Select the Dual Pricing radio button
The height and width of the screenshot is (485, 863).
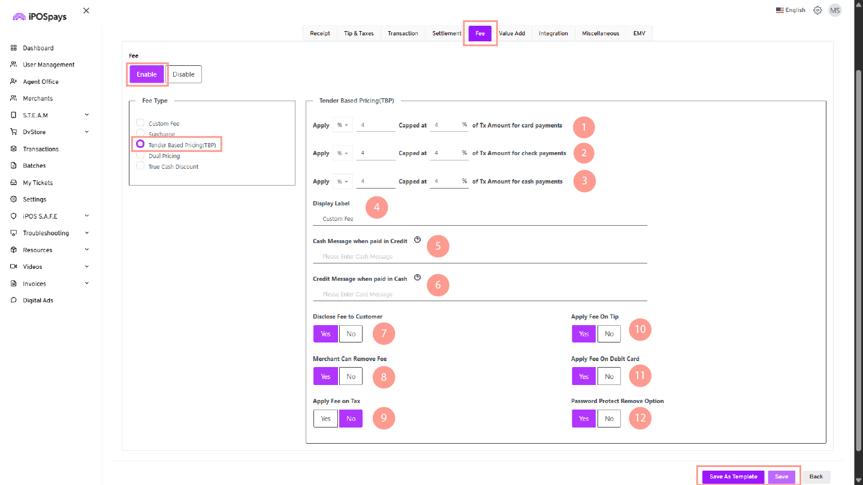(140, 155)
